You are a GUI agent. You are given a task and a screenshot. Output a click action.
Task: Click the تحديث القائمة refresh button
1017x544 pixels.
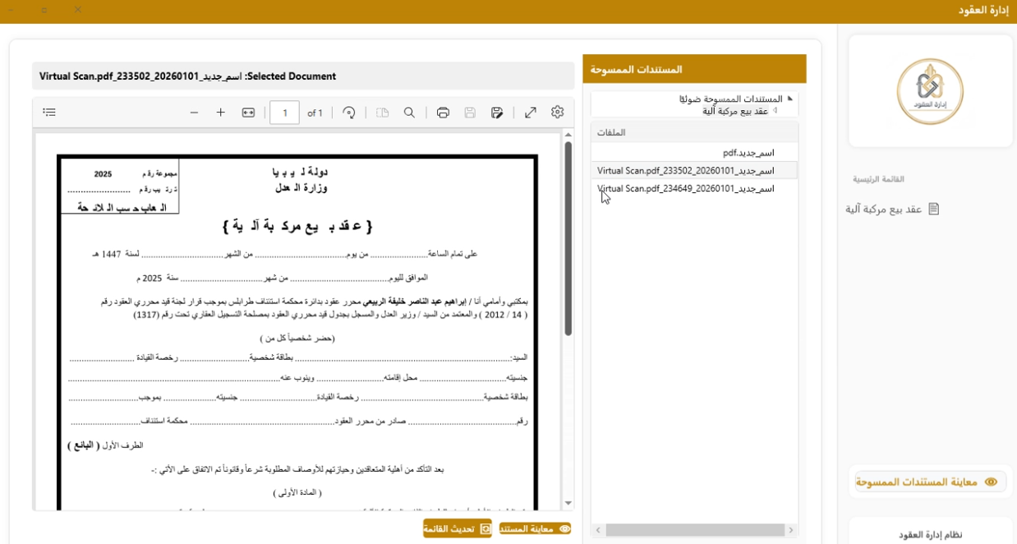coord(458,528)
